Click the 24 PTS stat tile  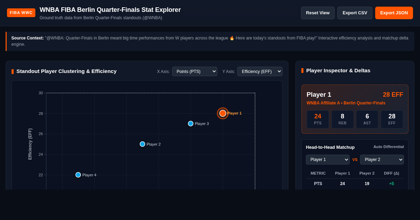pos(318,119)
